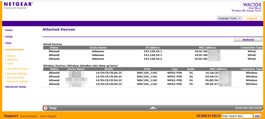Click the GO search button
The width and height of the screenshot is (265, 119).
257,116
